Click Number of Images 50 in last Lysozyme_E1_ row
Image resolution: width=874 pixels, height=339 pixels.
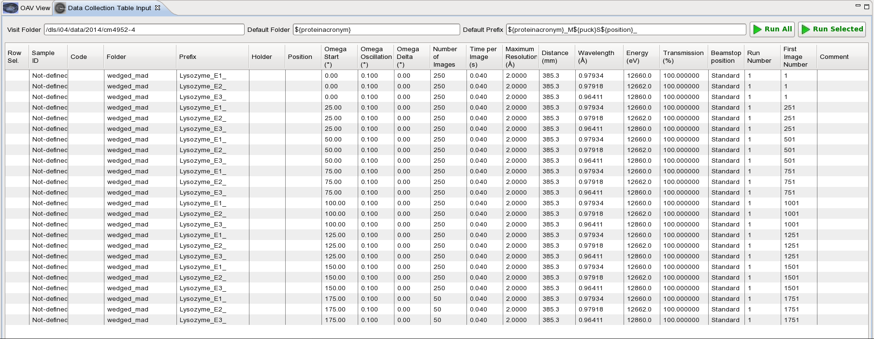437,299
